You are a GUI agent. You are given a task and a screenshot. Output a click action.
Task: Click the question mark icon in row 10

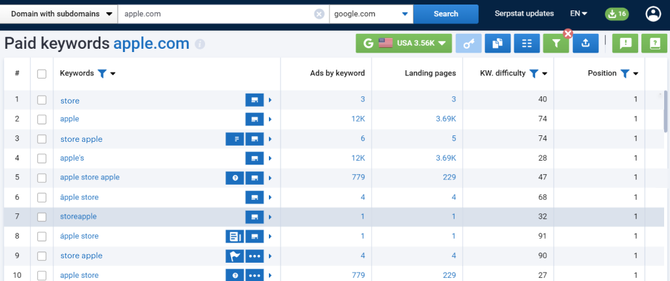[234, 275]
